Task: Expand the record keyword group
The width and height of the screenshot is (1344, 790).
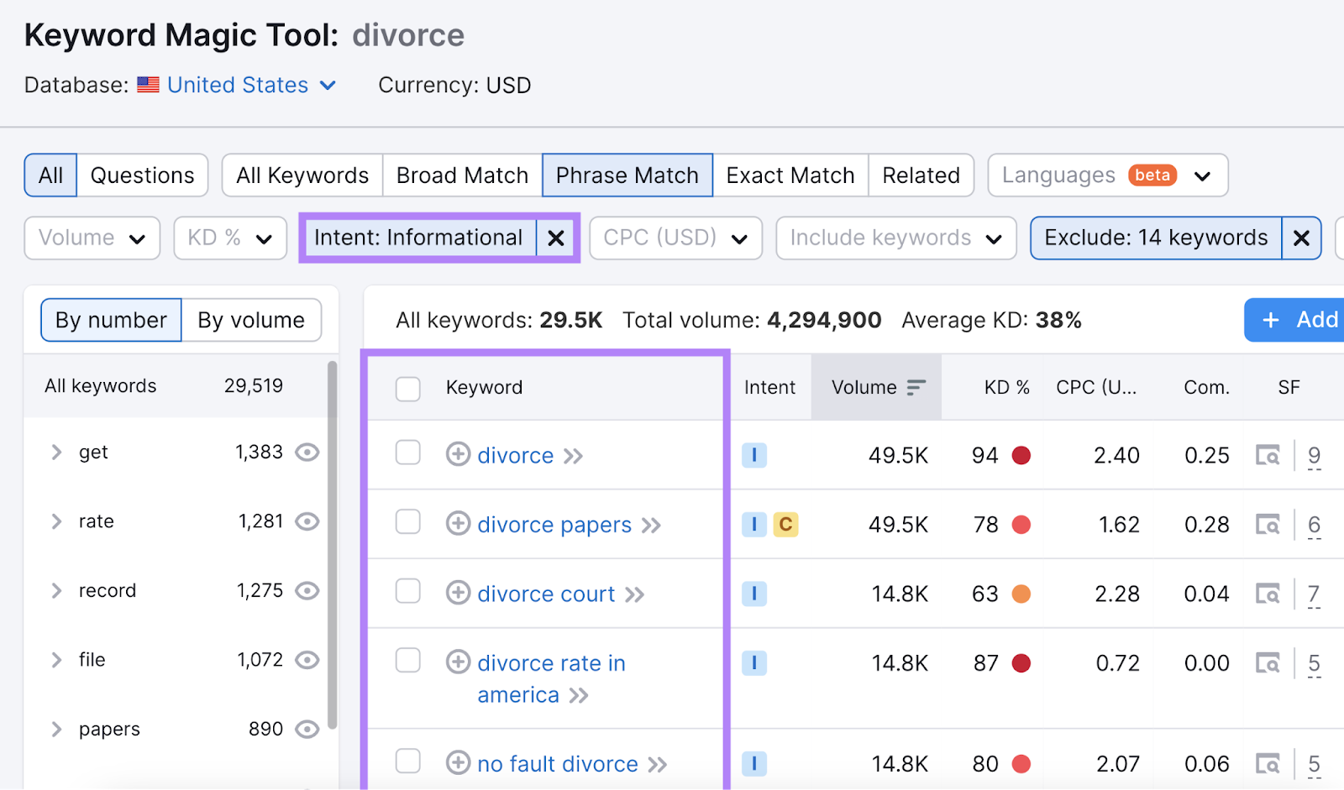Action: pyautogui.click(x=56, y=591)
